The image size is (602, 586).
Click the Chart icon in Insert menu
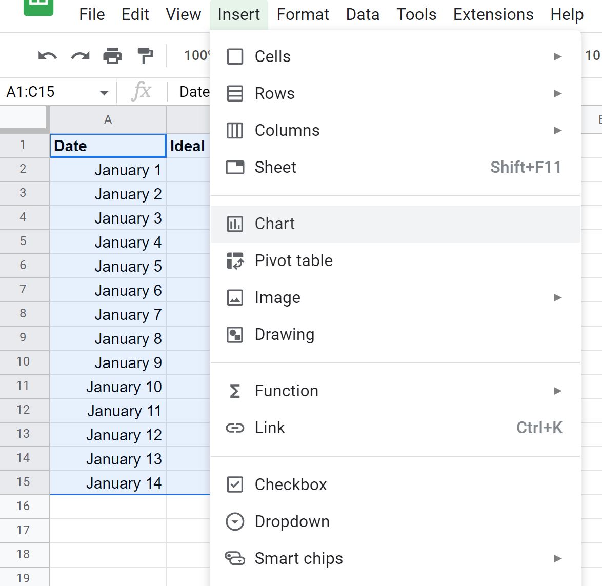[x=235, y=224]
